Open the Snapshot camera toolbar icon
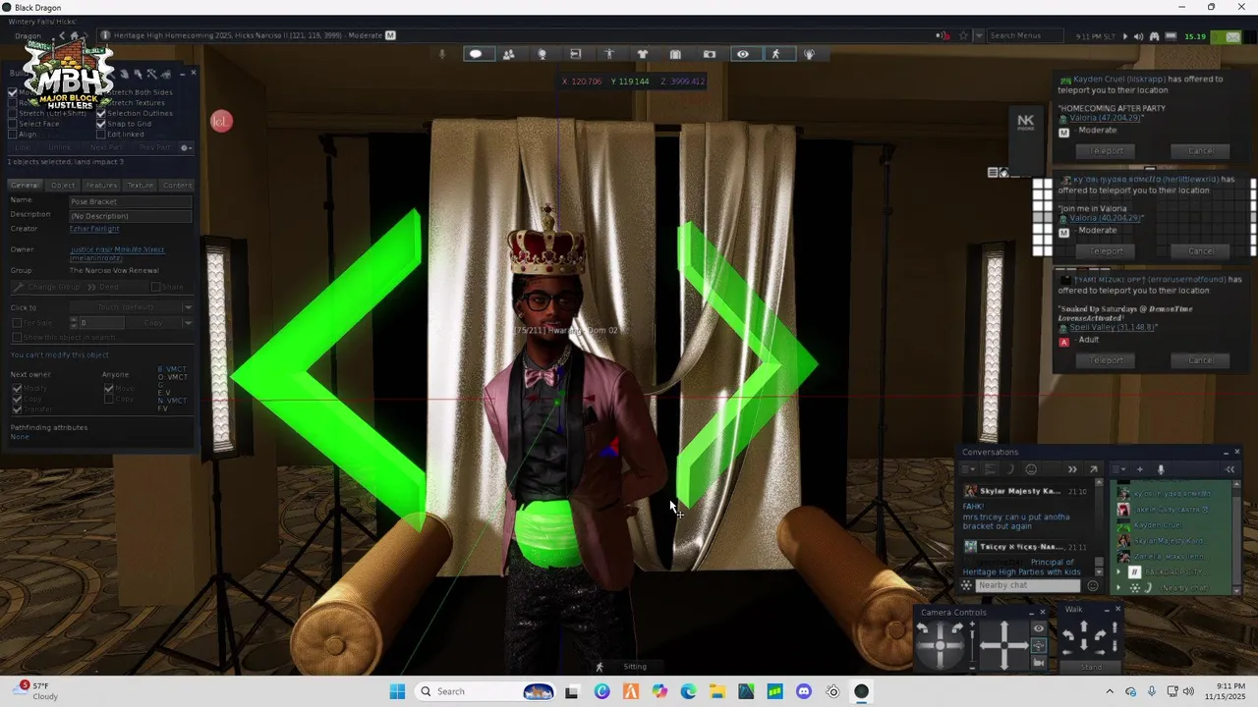 pos(710,54)
